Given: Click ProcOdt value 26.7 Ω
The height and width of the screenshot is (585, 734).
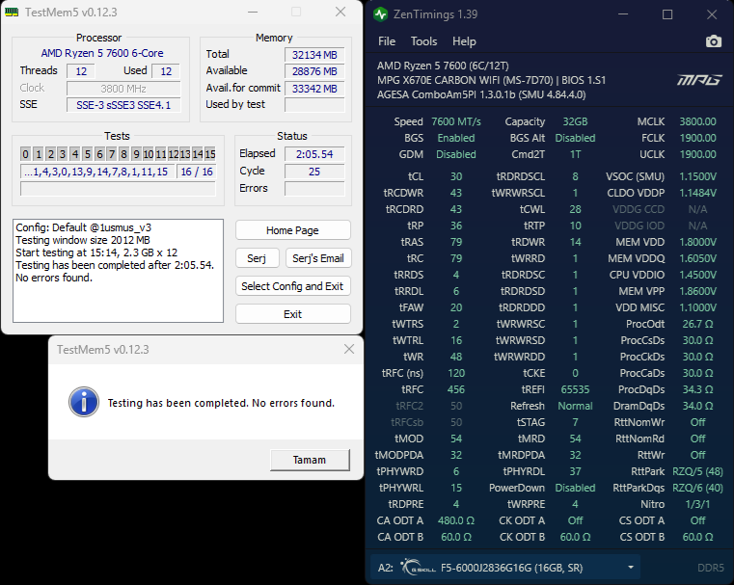Looking at the screenshot, I should [697, 324].
